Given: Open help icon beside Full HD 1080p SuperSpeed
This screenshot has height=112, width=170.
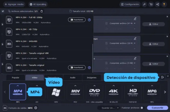Looking at the screenshot, I should (x=89, y=20).
